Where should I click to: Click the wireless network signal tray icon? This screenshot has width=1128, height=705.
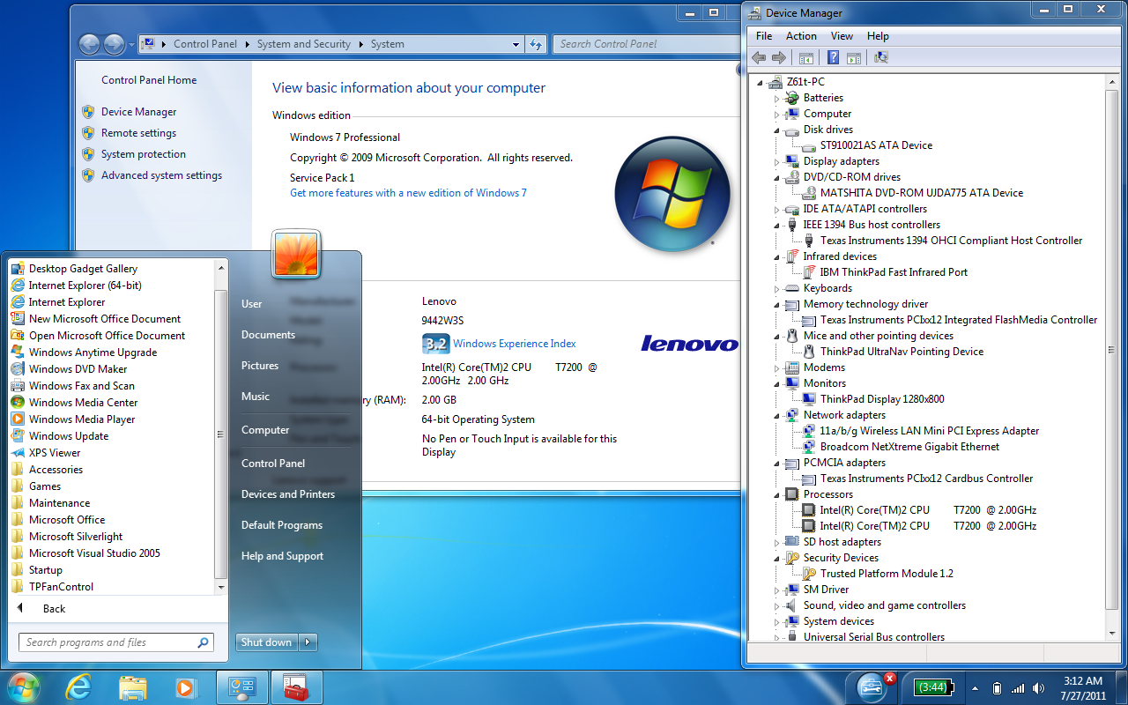point(1018,688)
